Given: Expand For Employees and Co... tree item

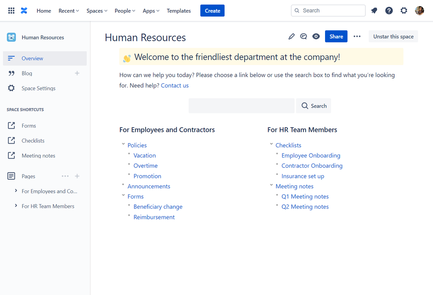Looking at the screenshot, I should tap(16, 191).
